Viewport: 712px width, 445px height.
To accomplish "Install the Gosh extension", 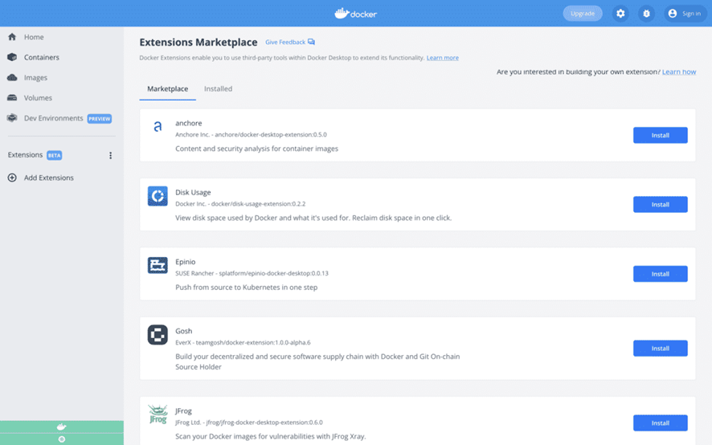I will pos(661,349).
